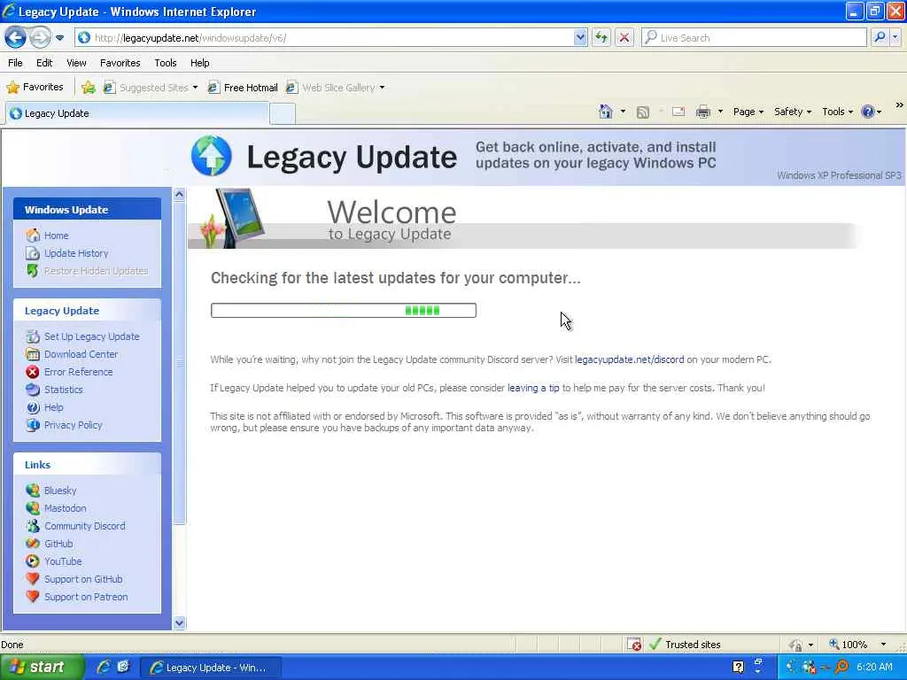This screenshot has height=680, width=907.
Task: Open the Safety dropdown menu
Action: click(793, 112)
